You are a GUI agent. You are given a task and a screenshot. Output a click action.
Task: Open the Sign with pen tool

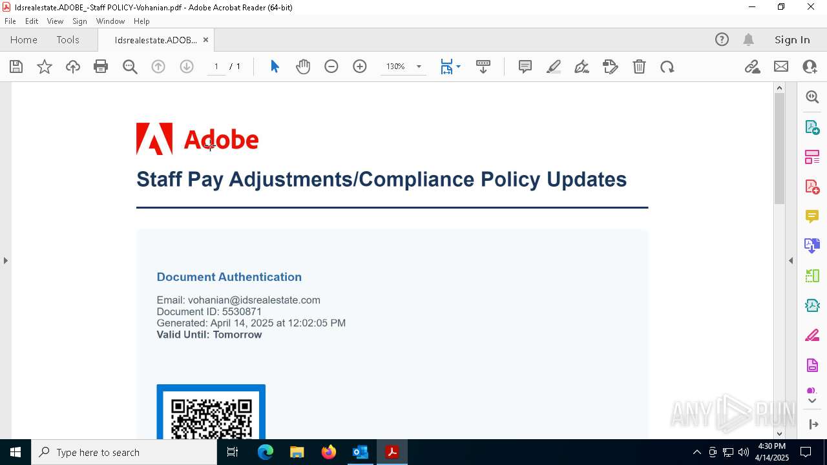581,67
